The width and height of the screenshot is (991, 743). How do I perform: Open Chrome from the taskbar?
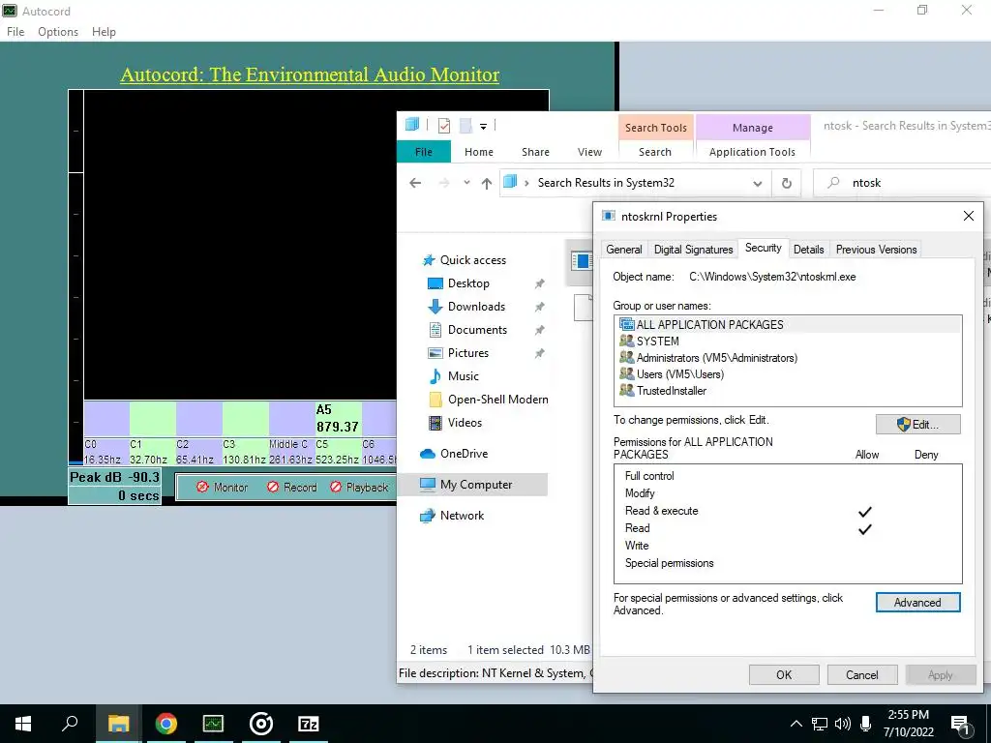pos(165,724)
